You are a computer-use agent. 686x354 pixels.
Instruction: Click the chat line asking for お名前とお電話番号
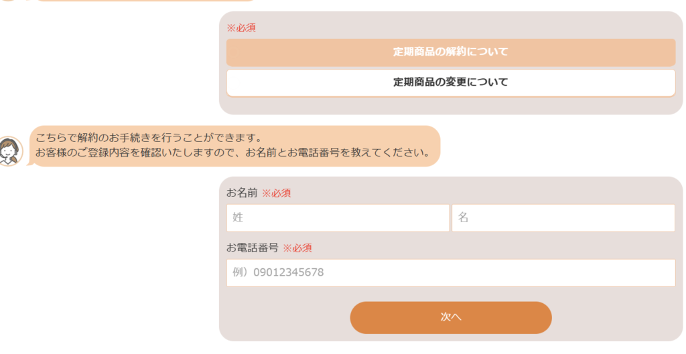pos(232,153)
